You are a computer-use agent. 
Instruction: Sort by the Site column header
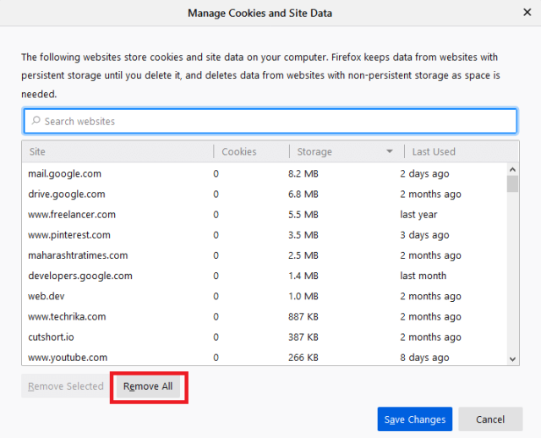(117, 151)
